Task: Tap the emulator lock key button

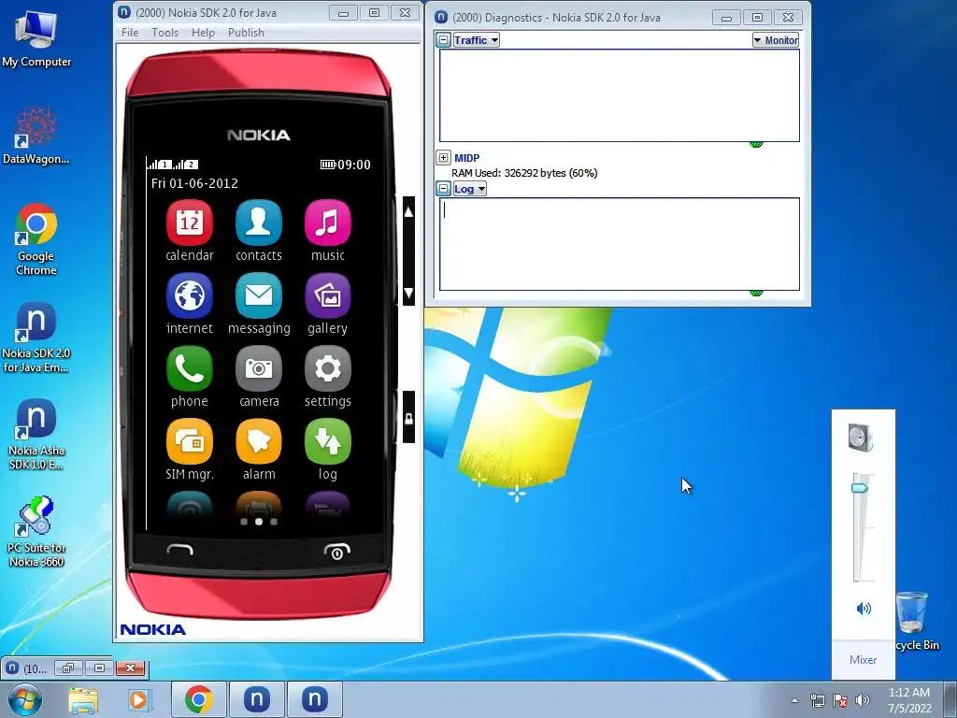Action: pyautogui.click(x=409, y=418)
